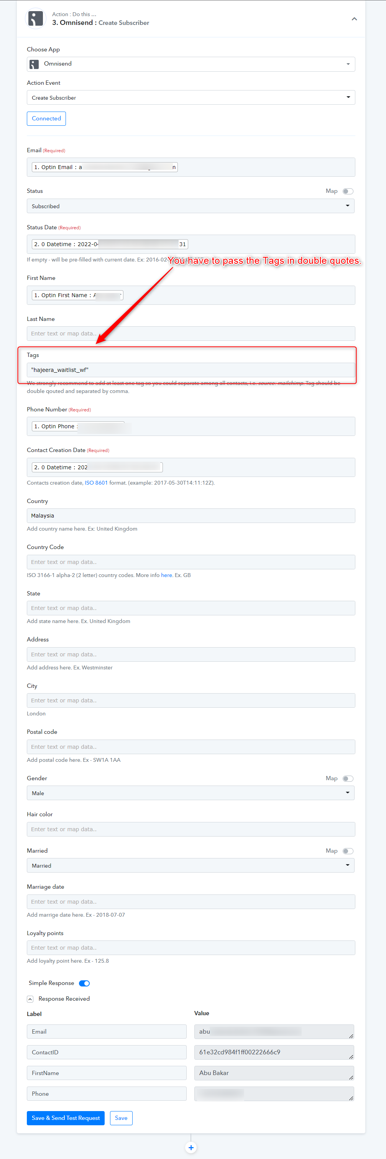Enable the Map toggle for Status

(x=348, y=191)
